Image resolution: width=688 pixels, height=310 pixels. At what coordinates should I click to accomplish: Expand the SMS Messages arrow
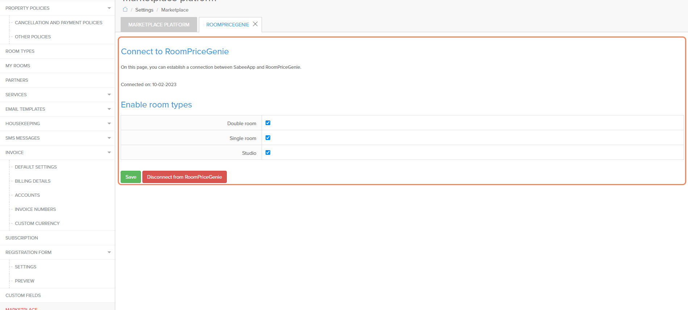(x=109, y=138)
